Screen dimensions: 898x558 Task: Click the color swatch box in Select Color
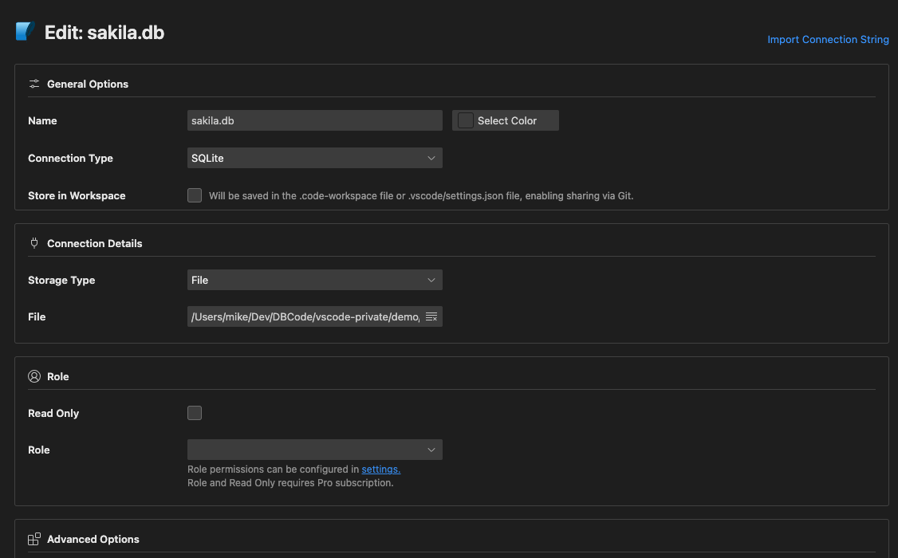coord(466,120)
